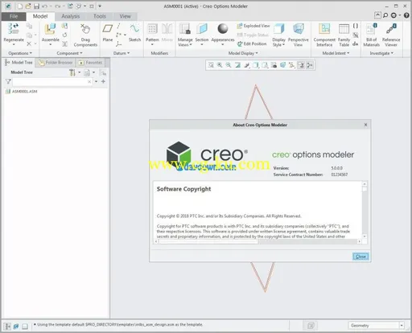Screen dimensions: 412x333
Task: Click Close button in About dialog
Action: point(360,257)
